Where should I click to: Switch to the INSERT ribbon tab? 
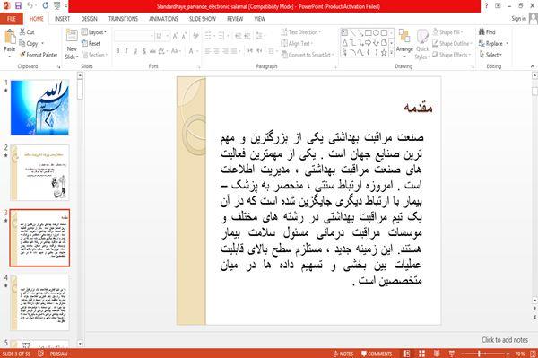62,19
